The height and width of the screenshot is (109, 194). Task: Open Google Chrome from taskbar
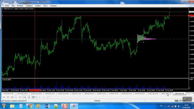pos(30,106)
